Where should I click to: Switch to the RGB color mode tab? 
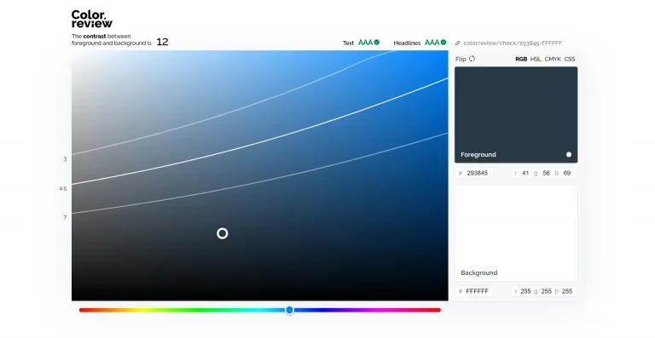(521, 60)
